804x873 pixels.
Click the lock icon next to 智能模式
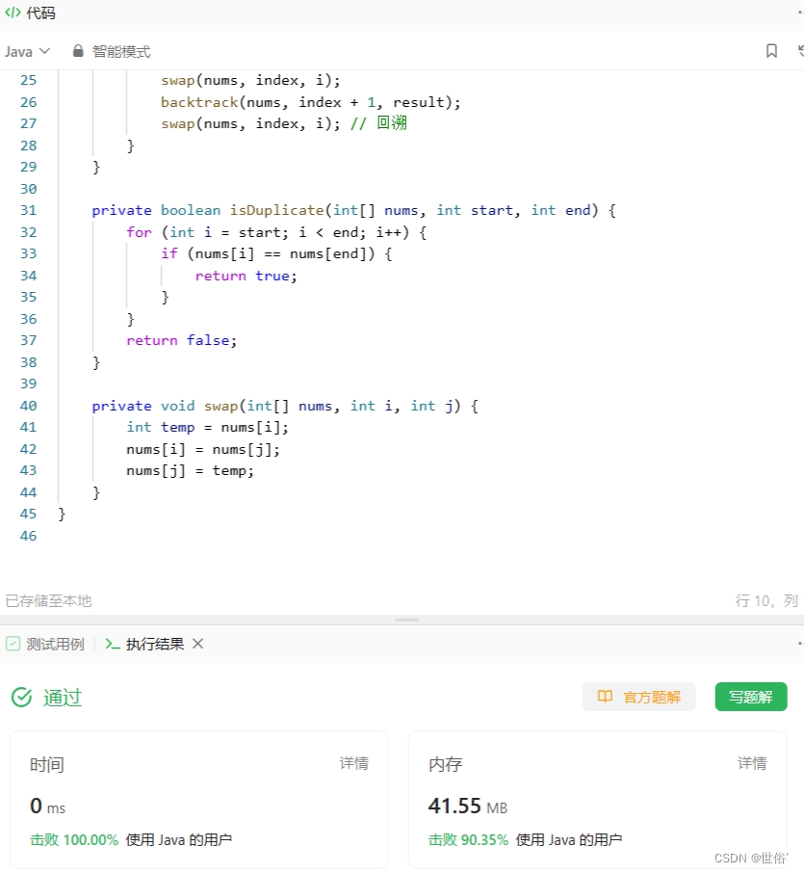77,51
